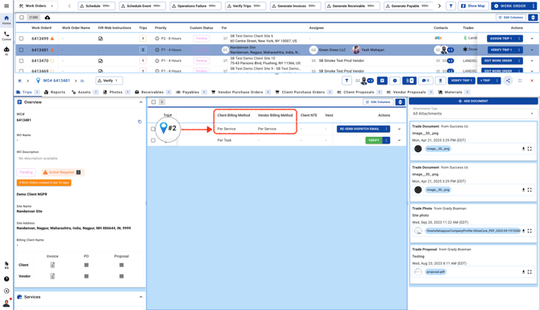Collapse the Services section
The height and width of the screenshot is (310, 540).
click(141, 297)
